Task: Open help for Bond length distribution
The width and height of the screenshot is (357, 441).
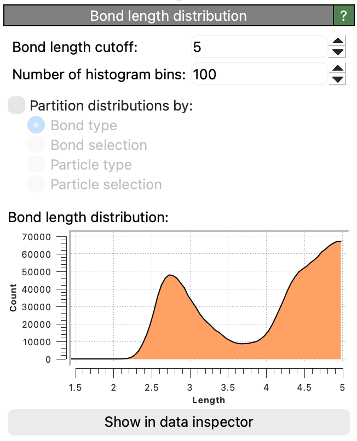Action: pos(344,16)
